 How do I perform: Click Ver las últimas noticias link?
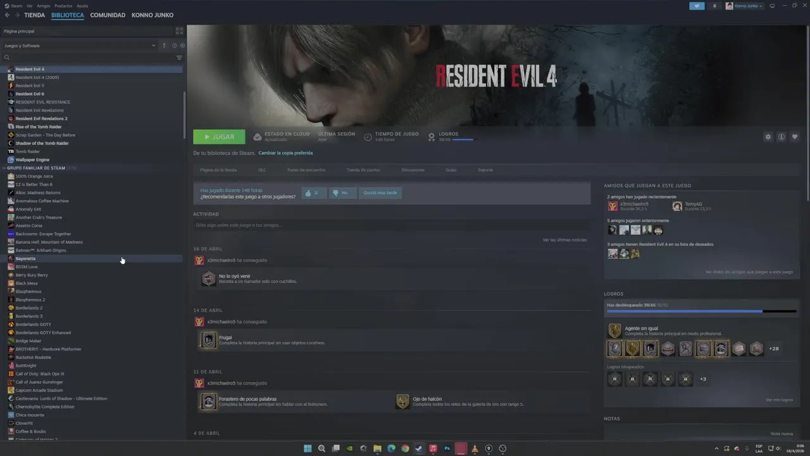(564, 240)
